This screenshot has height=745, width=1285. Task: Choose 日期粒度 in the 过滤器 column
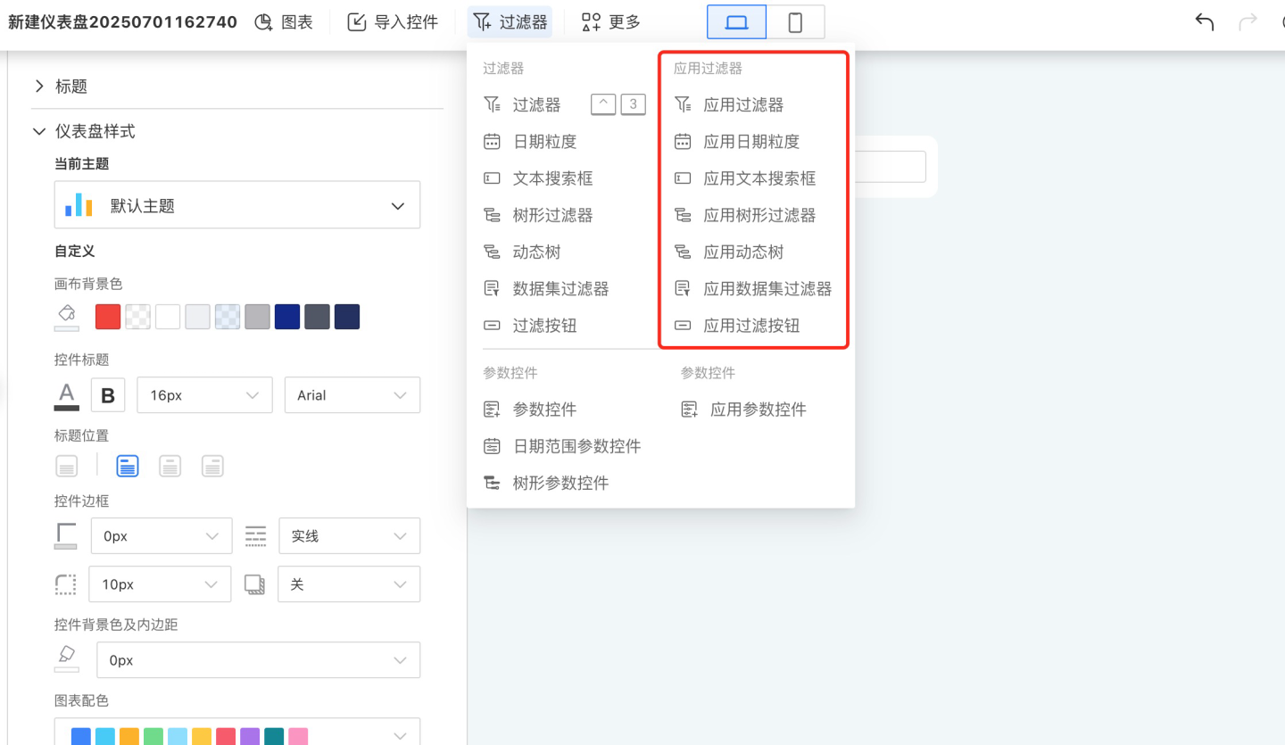(x=545, y=141)
